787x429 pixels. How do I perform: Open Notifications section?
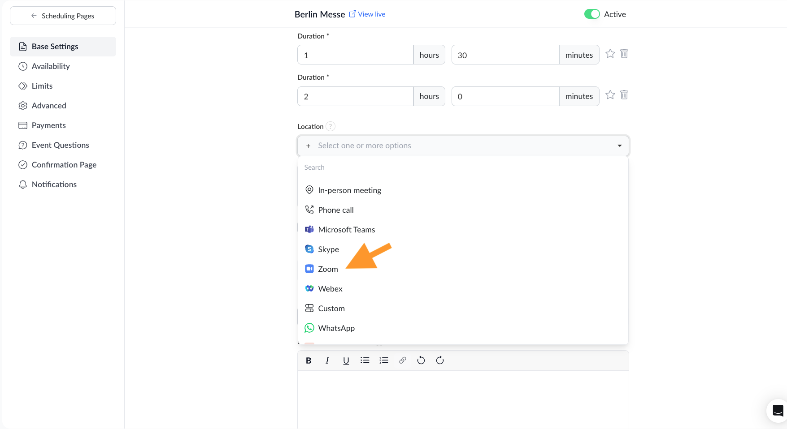(x=63, y=184)
